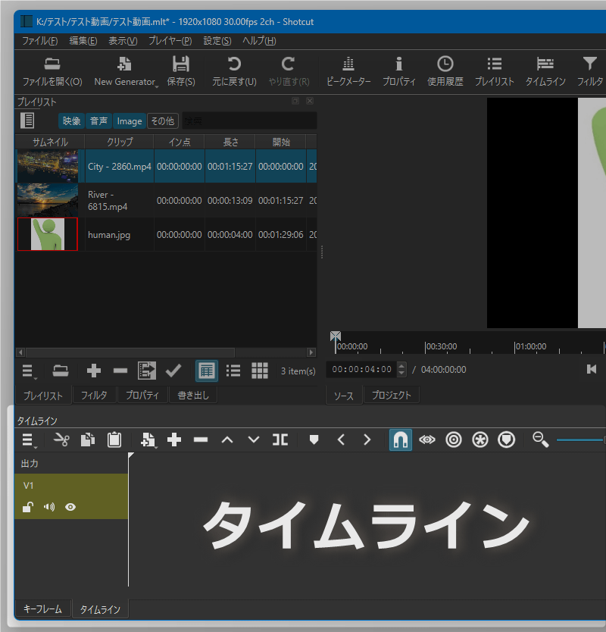The height and width of the screenshot is (632, 606).
Task: Open プレイヤー(P) menu
Action: pyautogui.click(x=170, y=41)
